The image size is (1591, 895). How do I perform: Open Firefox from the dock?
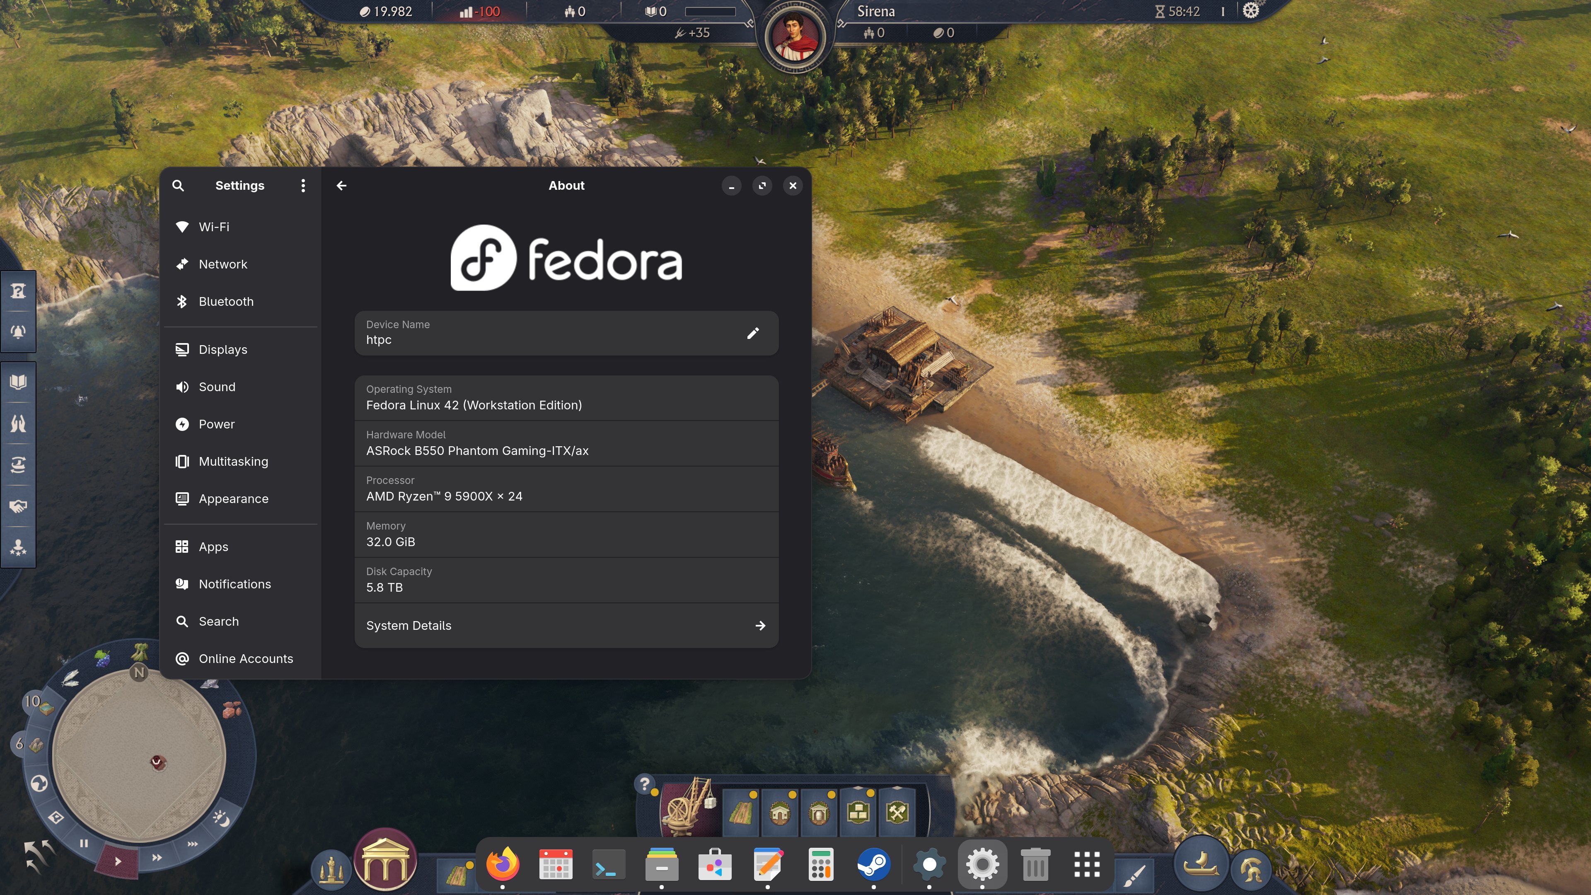(502, 865)
